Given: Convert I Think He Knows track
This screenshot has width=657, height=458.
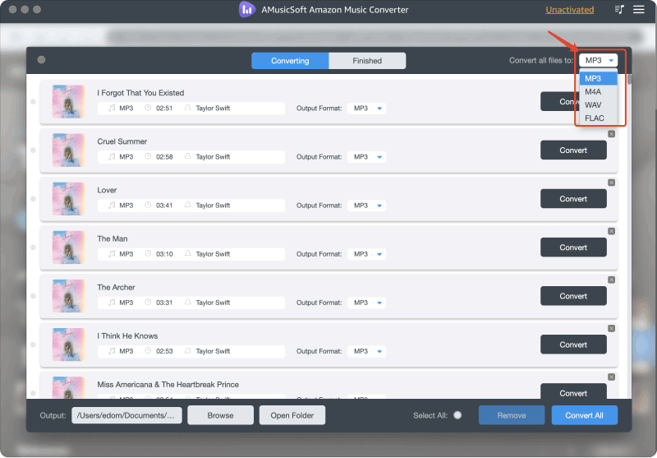Looking at the screenshot, I should (573, 345).
